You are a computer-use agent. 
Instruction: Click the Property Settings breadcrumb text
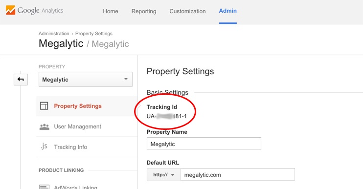tap(94, 34)
